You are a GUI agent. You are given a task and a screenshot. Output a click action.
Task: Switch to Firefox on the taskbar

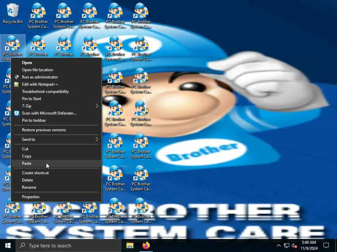point(146,245)
